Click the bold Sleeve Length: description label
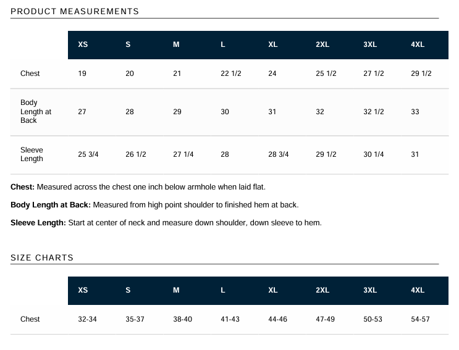This screenshot has height=350, width=459. point(38,222)
